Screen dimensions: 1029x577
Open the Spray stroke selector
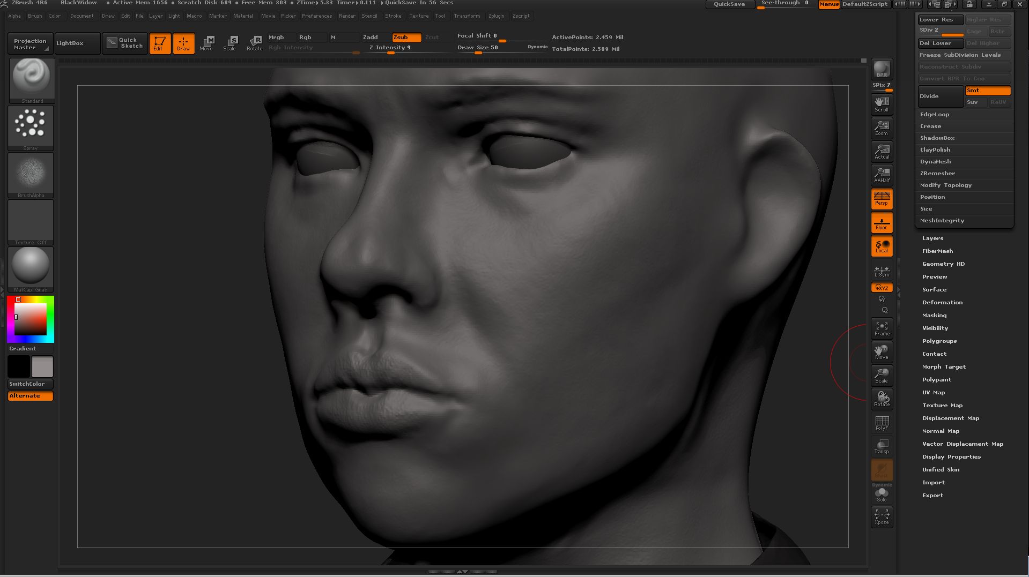[31, 128]
